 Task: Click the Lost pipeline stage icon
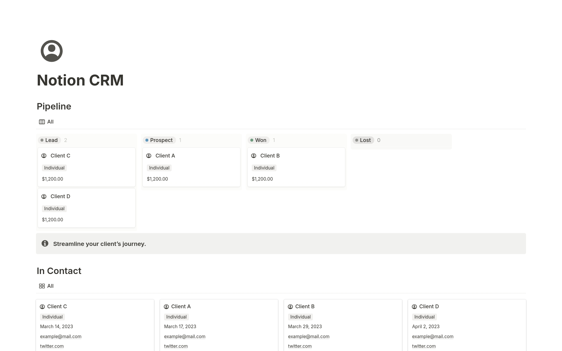point(357,140)
